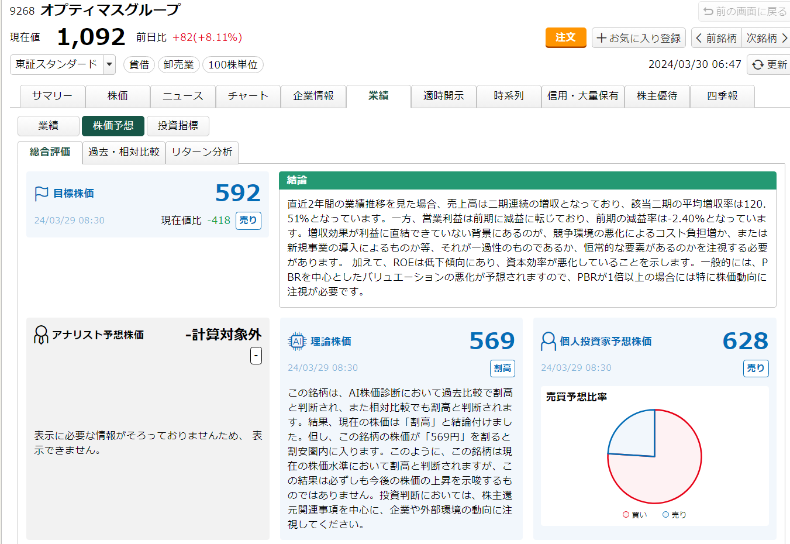Click the 売買予想比率 chart title
This screenshot has height=544, width=790.
pyautogui.click(x=577, y=397)
